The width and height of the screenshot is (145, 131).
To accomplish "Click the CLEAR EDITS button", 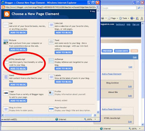I will [x=122, y=51].
